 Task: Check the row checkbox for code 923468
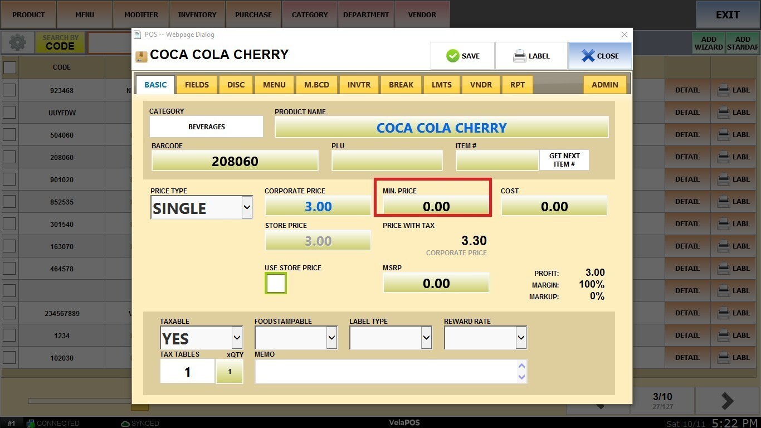click(x=9, y=90)
